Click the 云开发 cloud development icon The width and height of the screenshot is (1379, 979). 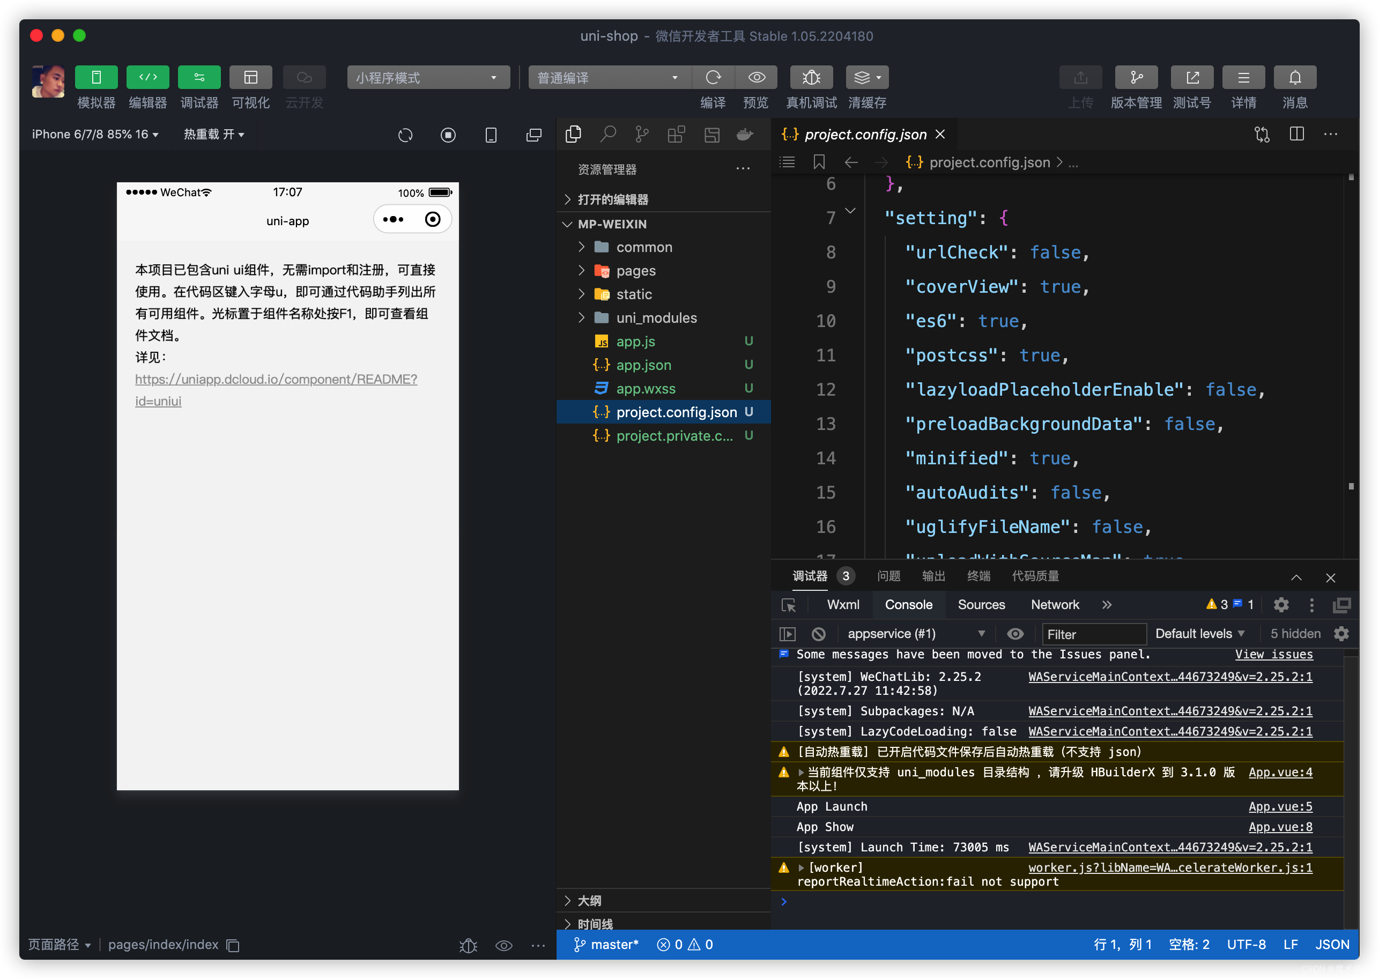click(305, 77)
